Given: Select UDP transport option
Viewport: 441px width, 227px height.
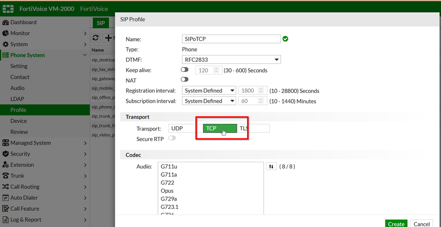Looking at the screenshot, I should click(185, 128).
